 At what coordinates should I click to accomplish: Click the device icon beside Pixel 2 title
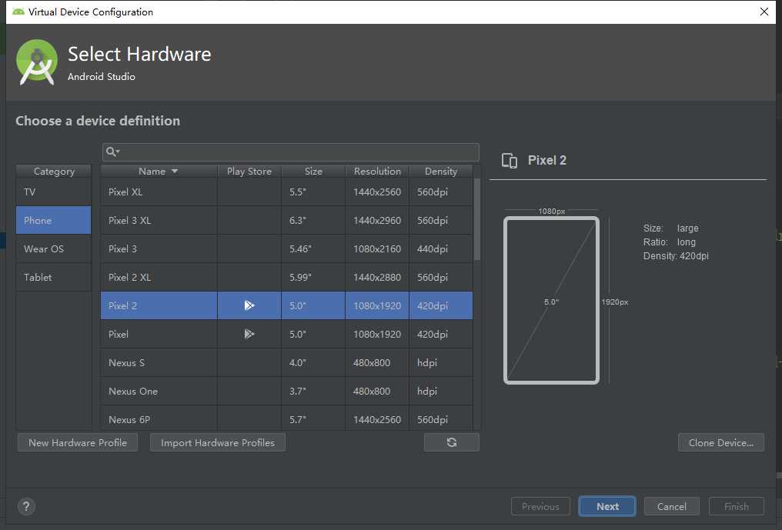509,161
